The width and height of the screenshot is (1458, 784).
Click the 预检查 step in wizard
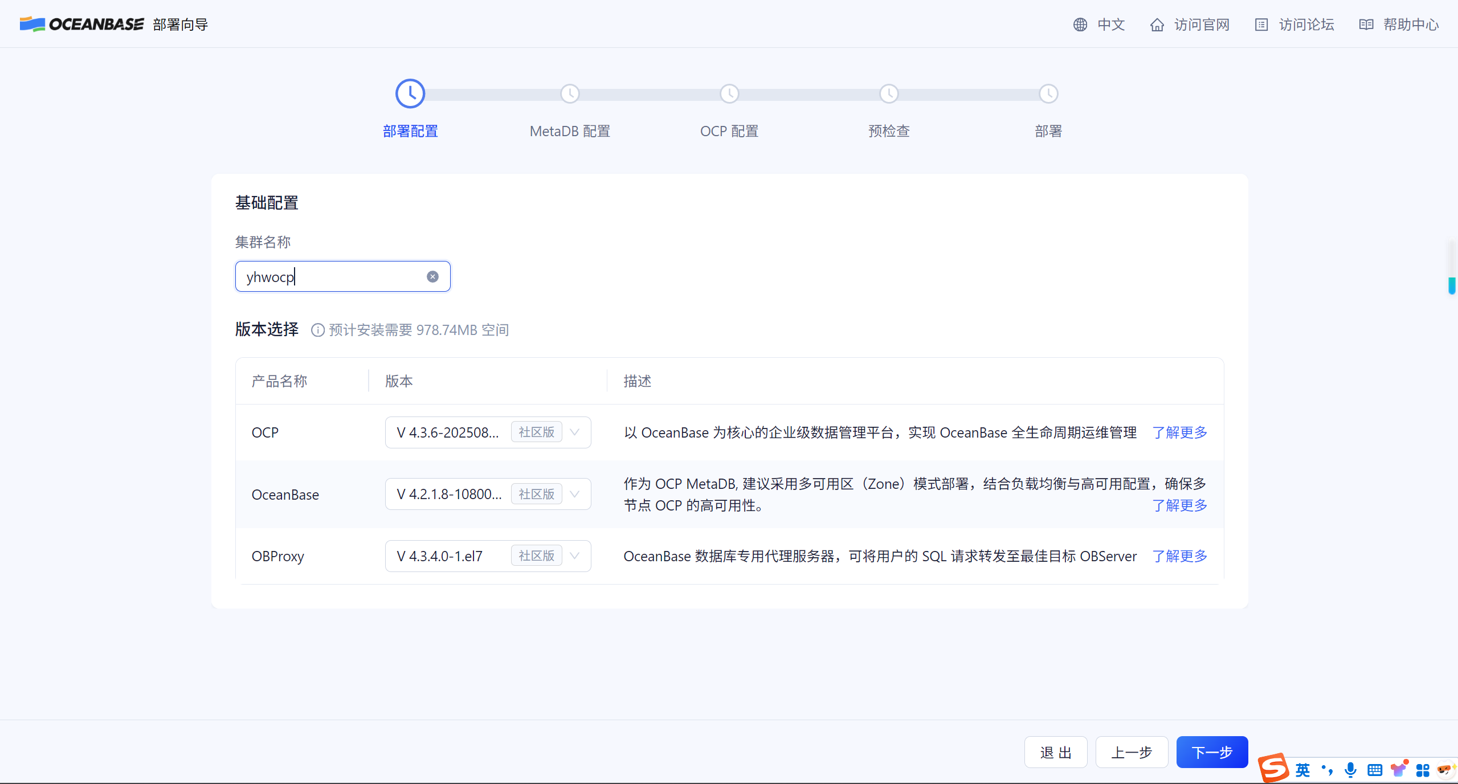(x=888, y=131)
